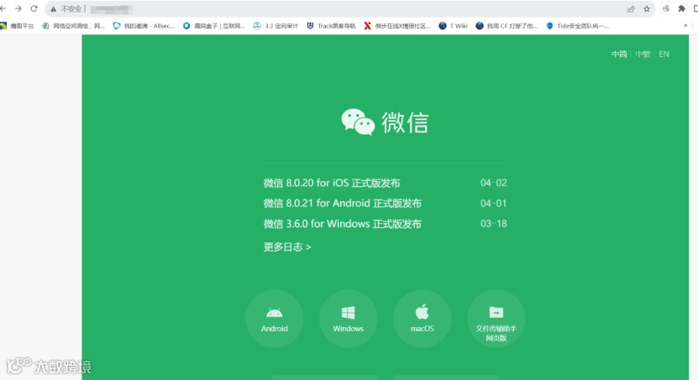698x380 pixels.
Task: Open the 鹰图平台 bookmark
Action: [x=17, y=26]
